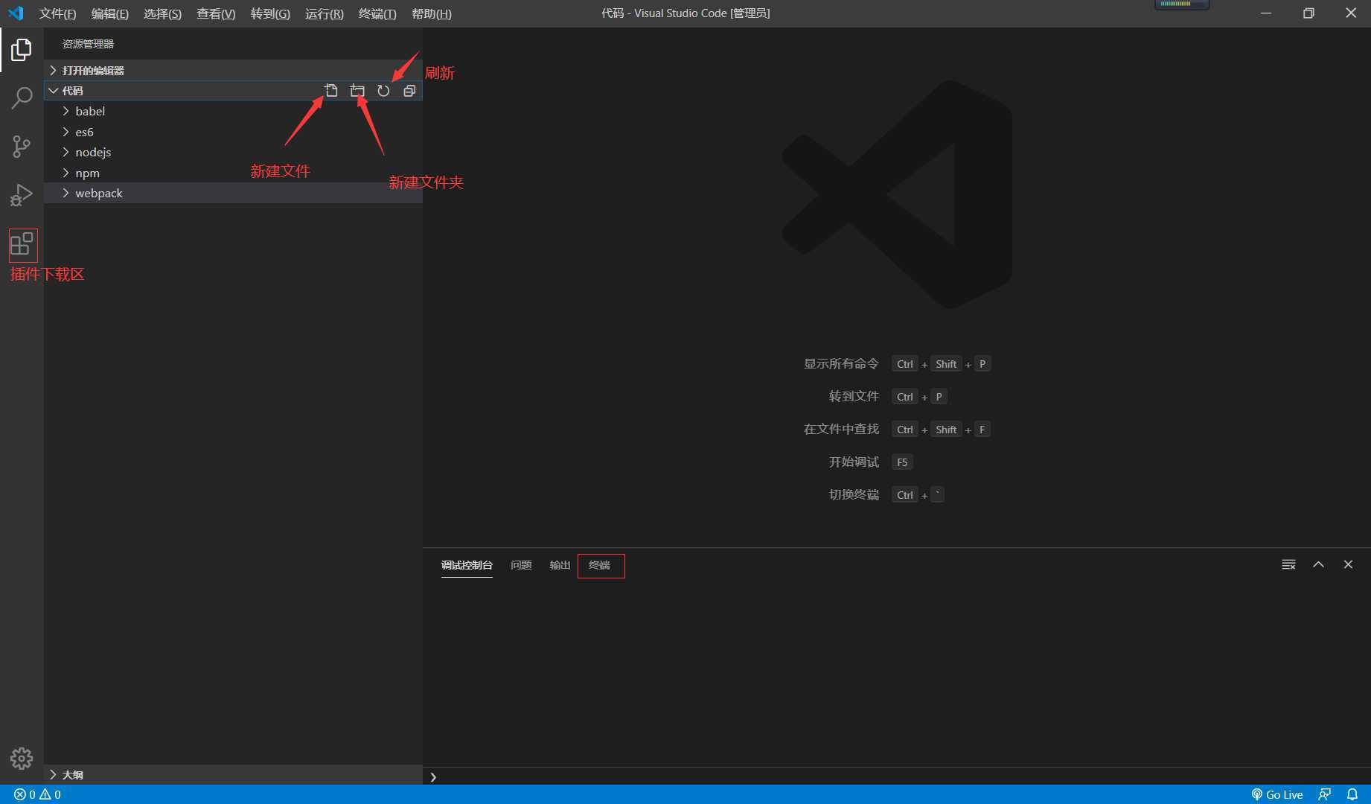
Task: Open the feedback icon in status bar
Action: (x=1325, y=794)
